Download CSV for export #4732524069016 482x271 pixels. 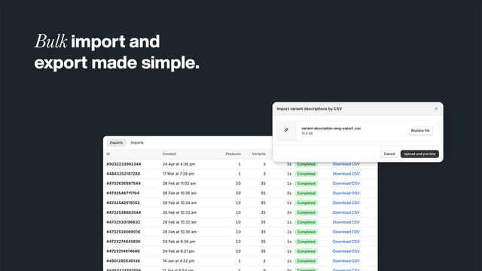point(346,232)
